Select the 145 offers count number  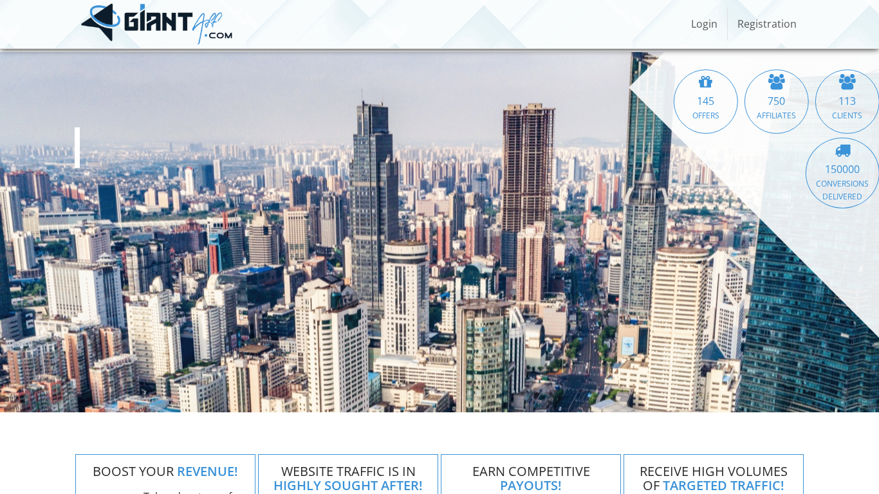pos(705,101)
